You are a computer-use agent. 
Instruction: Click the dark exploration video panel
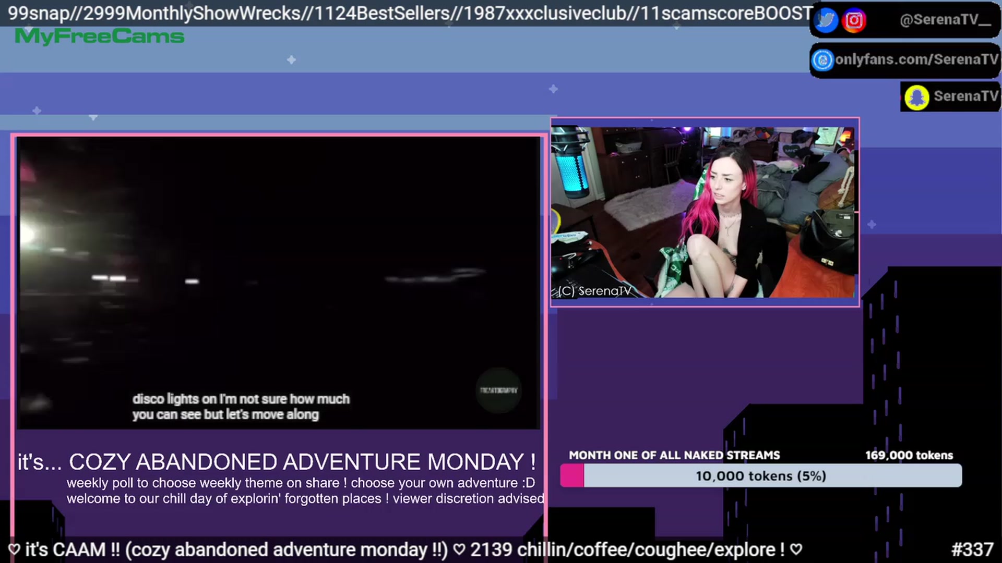point(278,283)
